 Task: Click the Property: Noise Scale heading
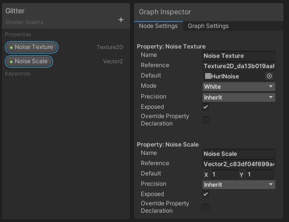point(168,145)
